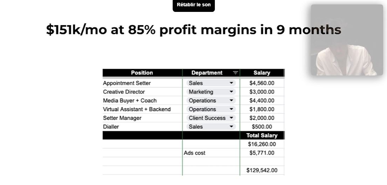Image resolution: width=387 pixels, height=185 pixels.
Task: Open the Creative Director department dropdown arrow
Action: tap(231, 92)
